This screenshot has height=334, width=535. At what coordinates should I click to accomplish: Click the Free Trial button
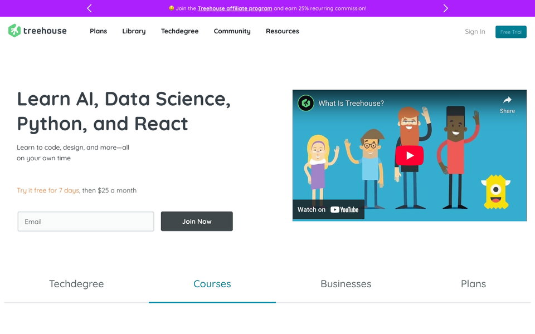pyautogui.click(x=511, y=32)
